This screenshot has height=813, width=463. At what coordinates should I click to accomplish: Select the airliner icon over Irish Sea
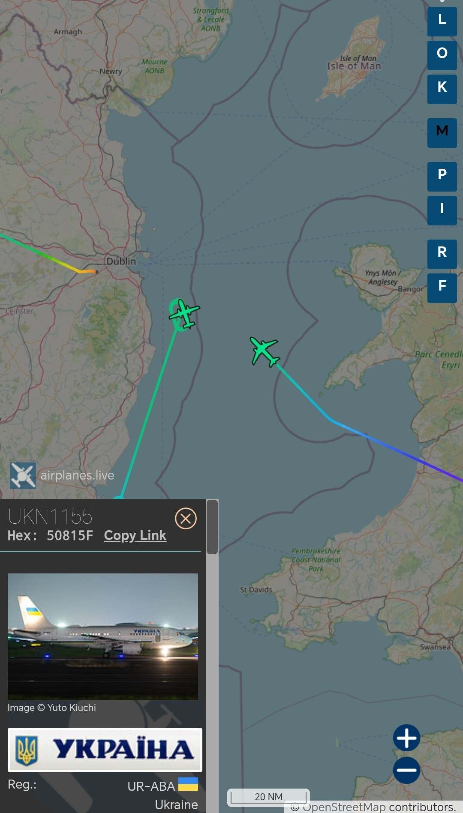pos(265,352)
